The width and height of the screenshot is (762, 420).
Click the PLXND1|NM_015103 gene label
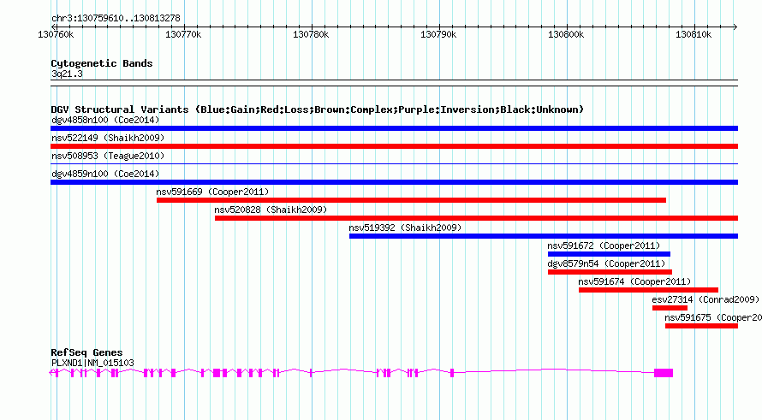click(92, 363)
